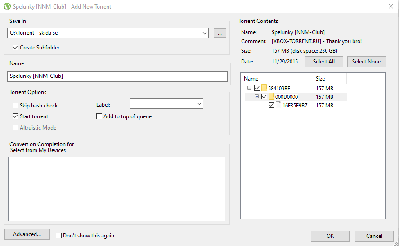Select the 584109BE folder row name

coord(279,88)
